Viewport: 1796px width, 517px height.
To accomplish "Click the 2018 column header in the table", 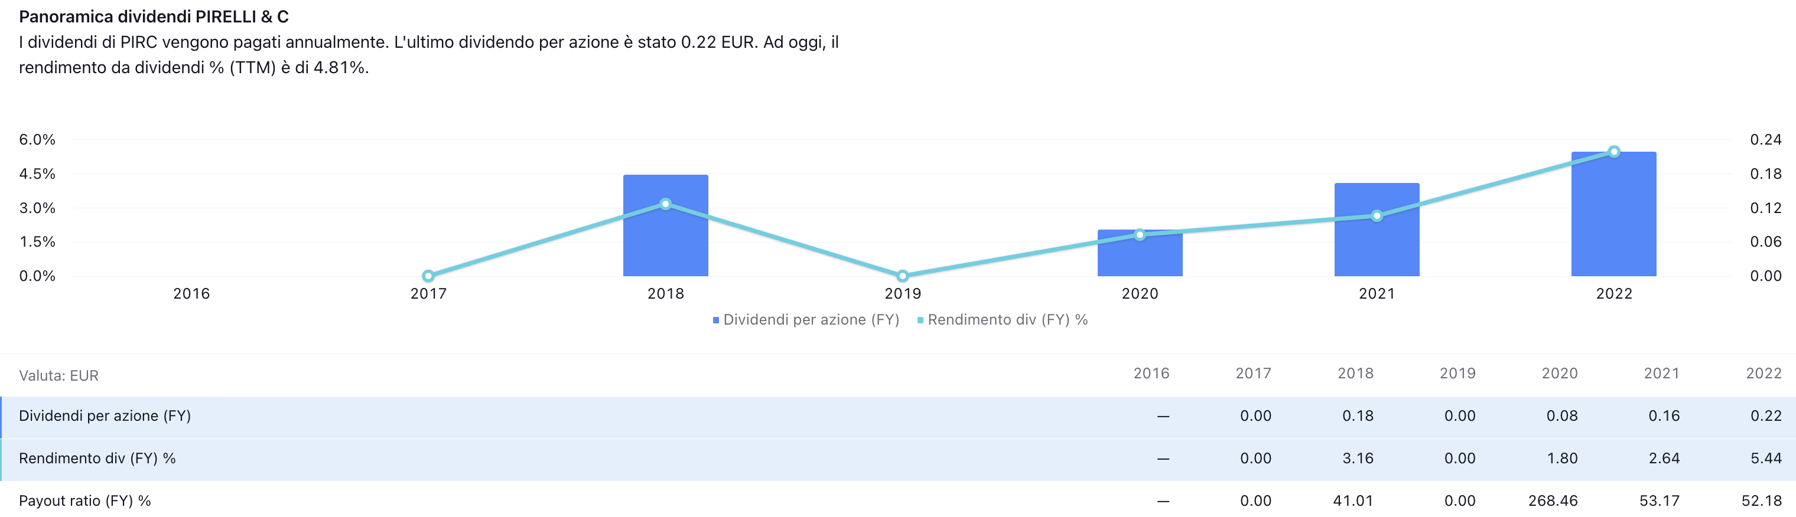I will [x=1355, y=374].
